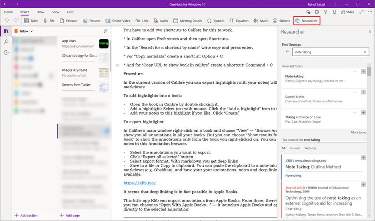Open the Images & Screens page
375x221 pixels.
85,72
